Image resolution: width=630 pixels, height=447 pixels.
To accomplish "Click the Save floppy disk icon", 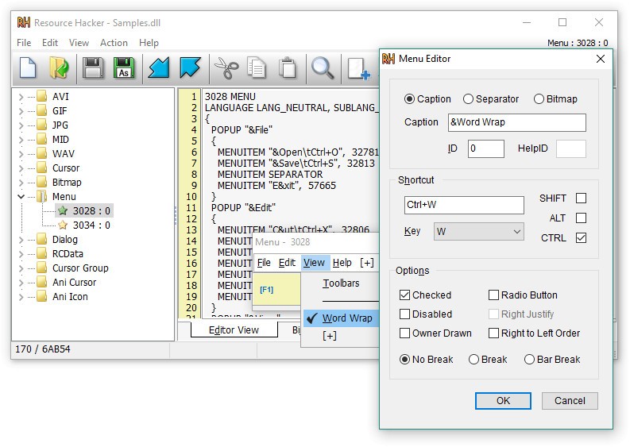I will coord(93,67).
